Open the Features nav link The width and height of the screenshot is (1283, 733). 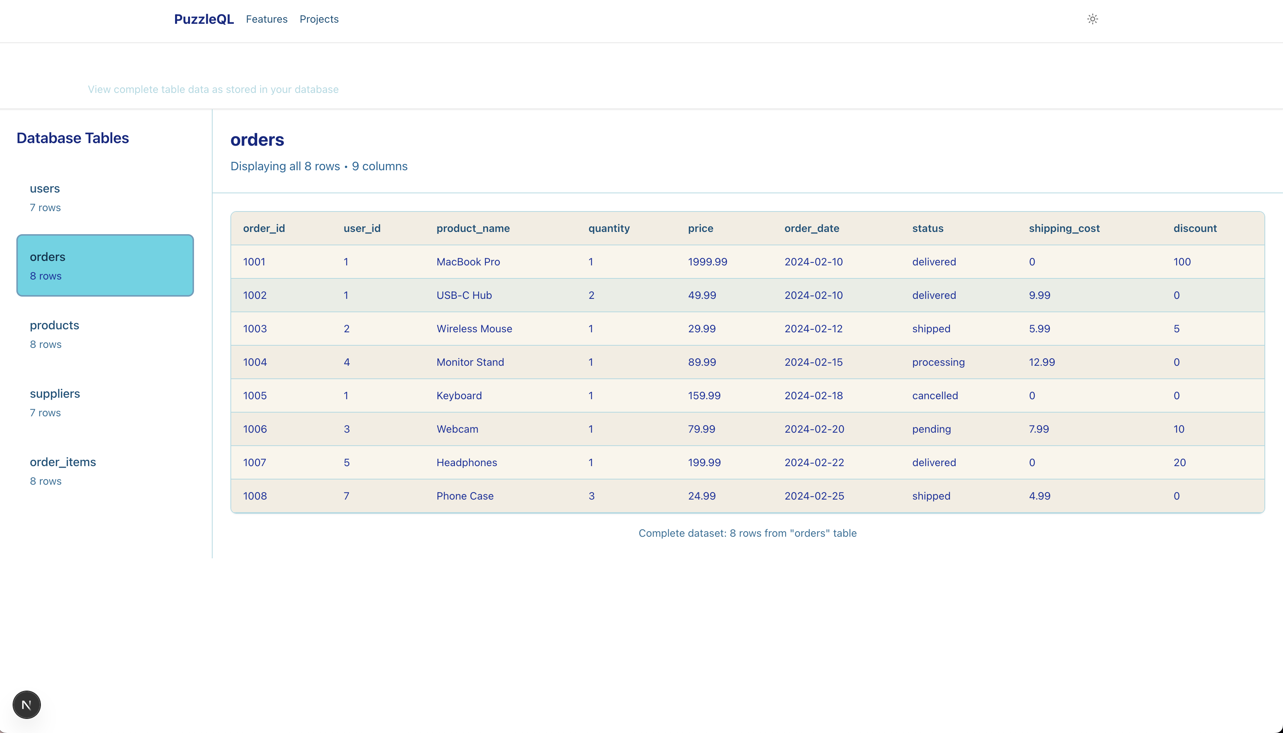tap(266, 19)
